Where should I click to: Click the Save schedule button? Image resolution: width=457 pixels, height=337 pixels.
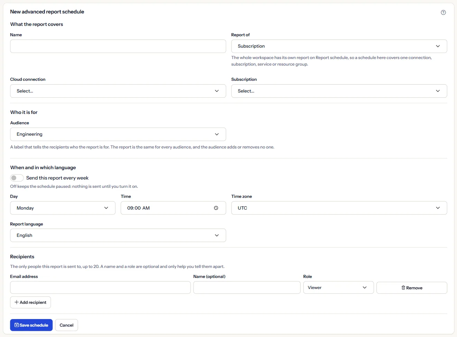(31, 325)
